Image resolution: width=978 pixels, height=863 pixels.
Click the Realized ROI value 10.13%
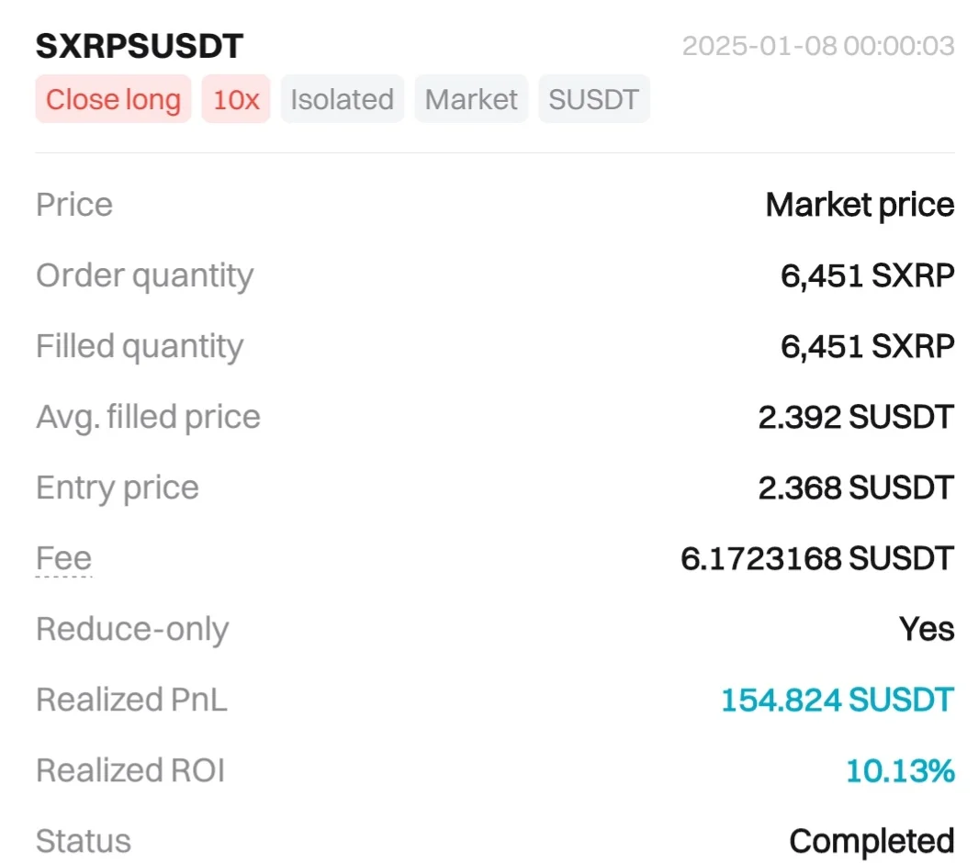click(x=900, y=770)
